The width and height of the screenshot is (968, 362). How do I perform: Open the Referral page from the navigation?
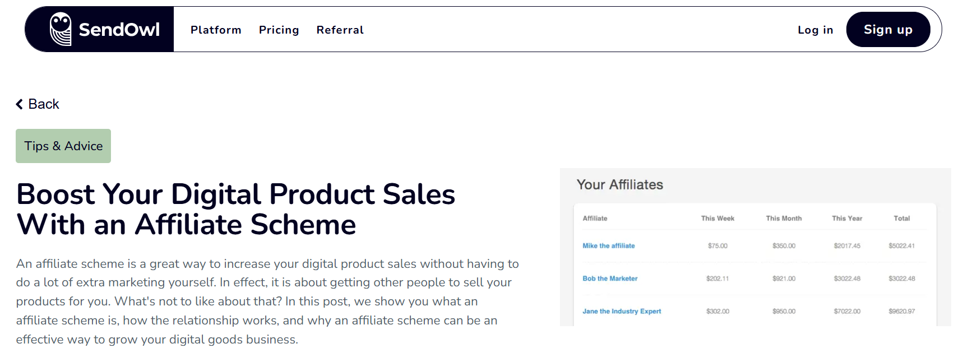point(340,30)
